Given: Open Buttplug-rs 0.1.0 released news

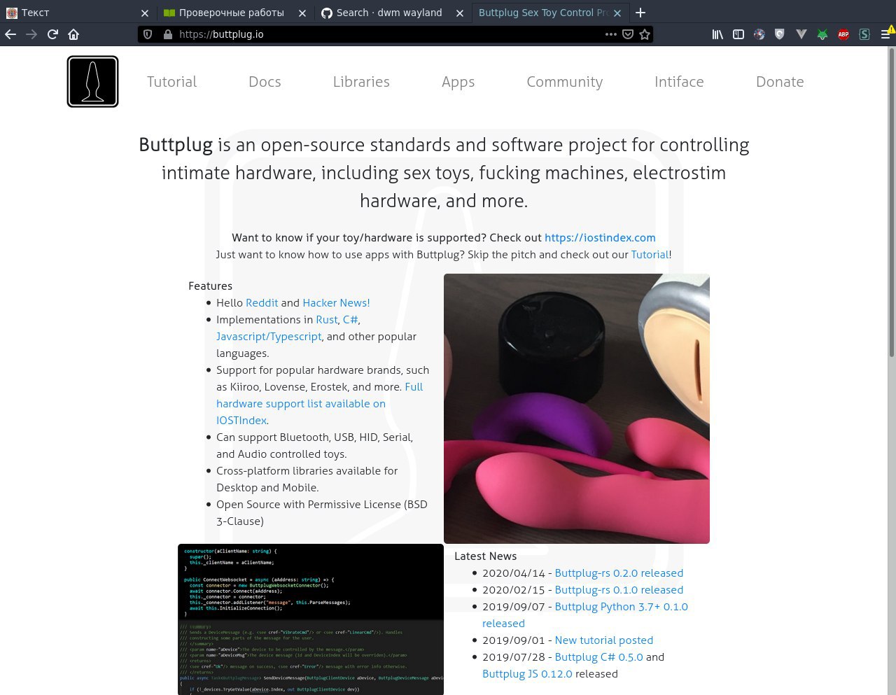Looking at the screenshot, I should pos(619,590).
